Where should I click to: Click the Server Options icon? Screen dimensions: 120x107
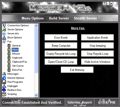[4, 30]
